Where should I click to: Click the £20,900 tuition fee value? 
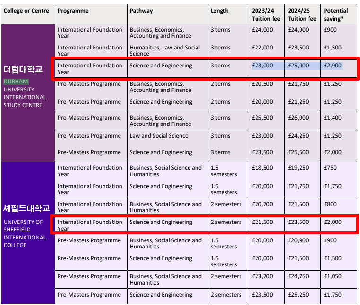298,240
